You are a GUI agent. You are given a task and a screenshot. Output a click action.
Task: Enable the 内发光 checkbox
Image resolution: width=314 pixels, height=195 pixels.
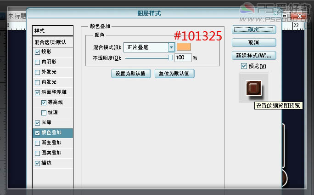37,82
